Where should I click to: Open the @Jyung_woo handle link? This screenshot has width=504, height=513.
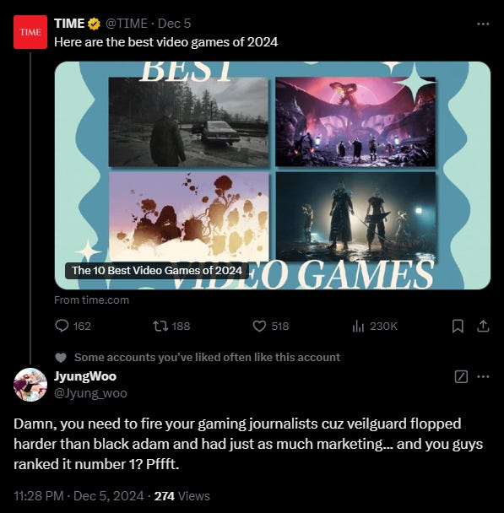[x=90, y=393]
